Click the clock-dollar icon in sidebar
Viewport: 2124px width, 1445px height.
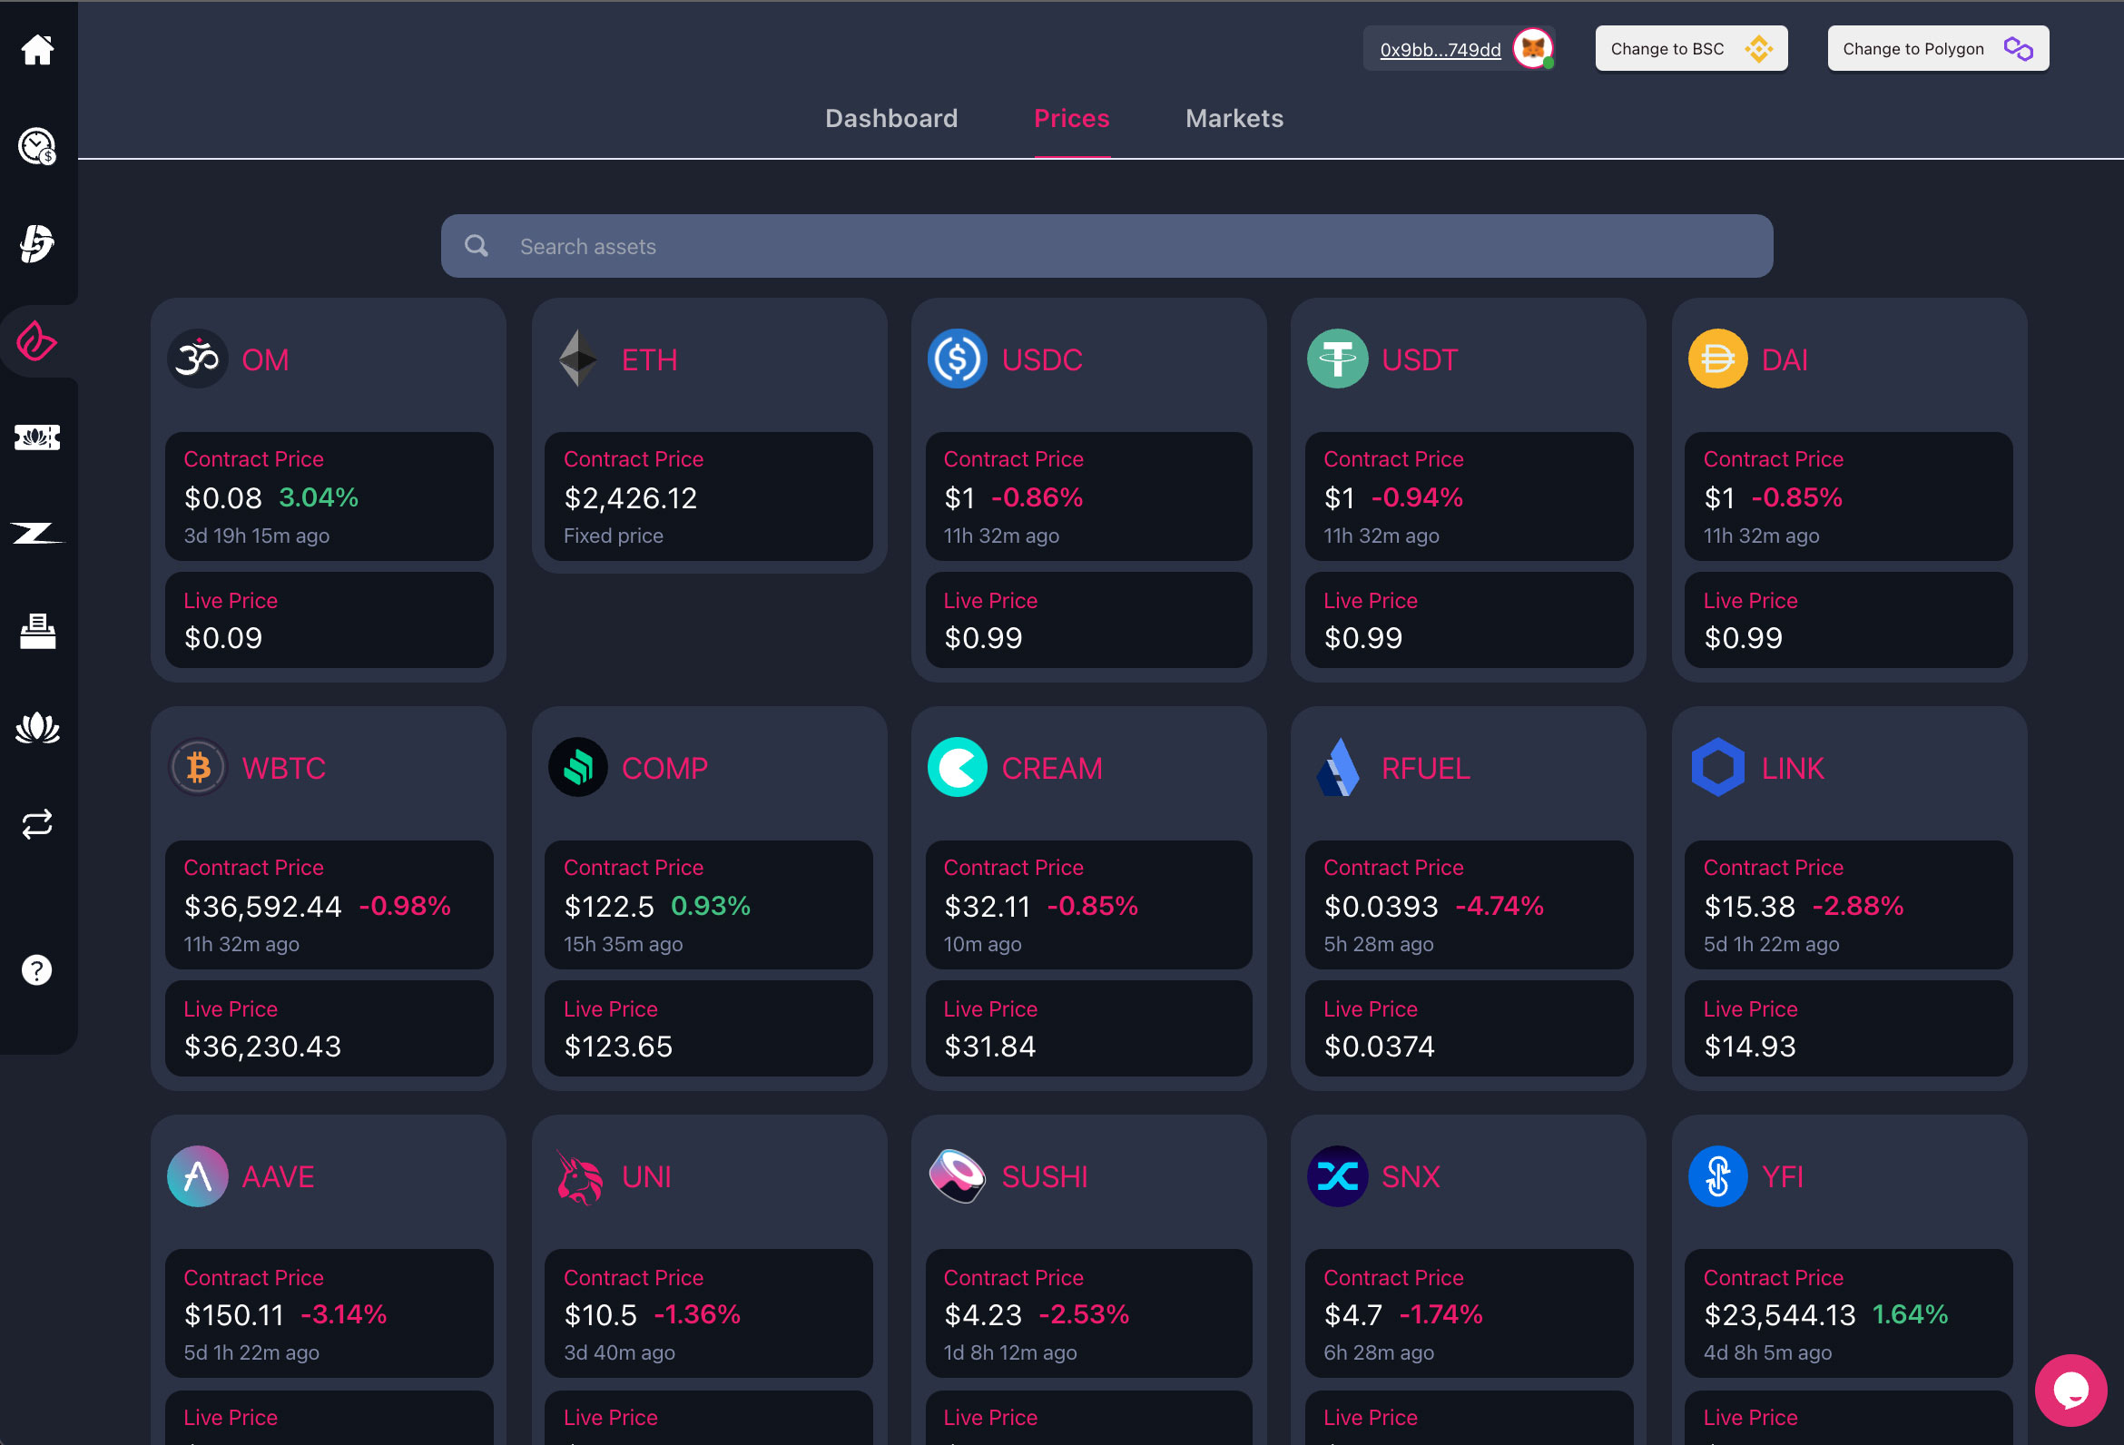point(37,146)
